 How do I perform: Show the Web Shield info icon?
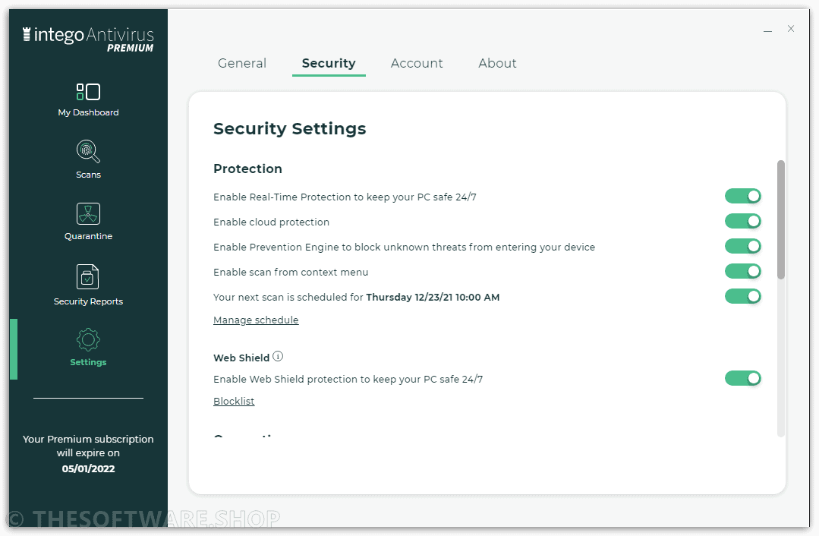(278, 356)
